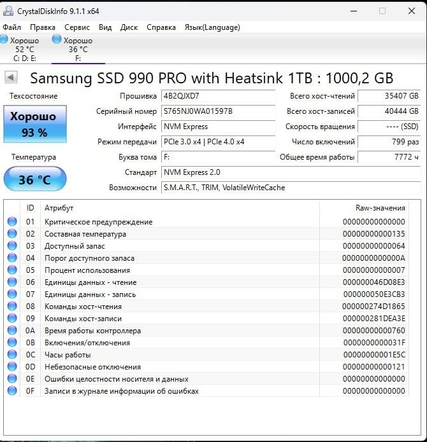Open the Язык(Language) menu
427x442 pixels.
point(212,27)
